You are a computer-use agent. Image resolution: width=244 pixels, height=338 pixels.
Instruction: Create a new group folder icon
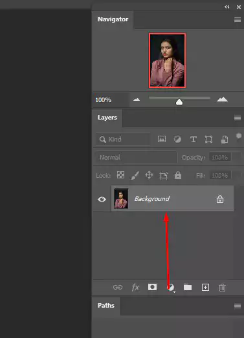click(188, 287)
